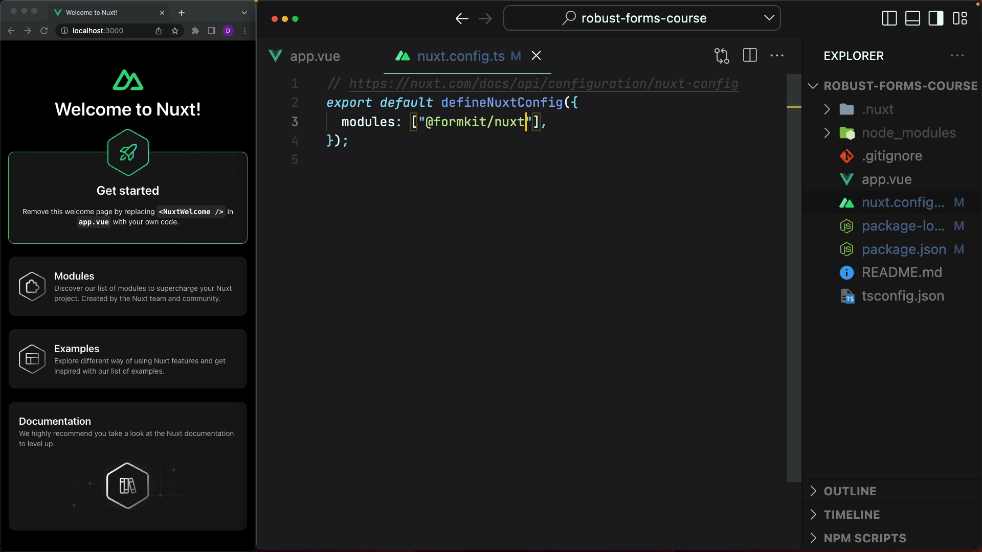982x552 pixels.
Task: Open a new browser tab
Action: point(182,13)
